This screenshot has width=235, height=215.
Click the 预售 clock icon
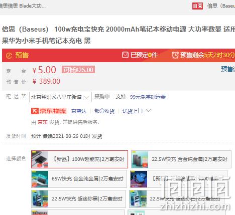[9, 56]
